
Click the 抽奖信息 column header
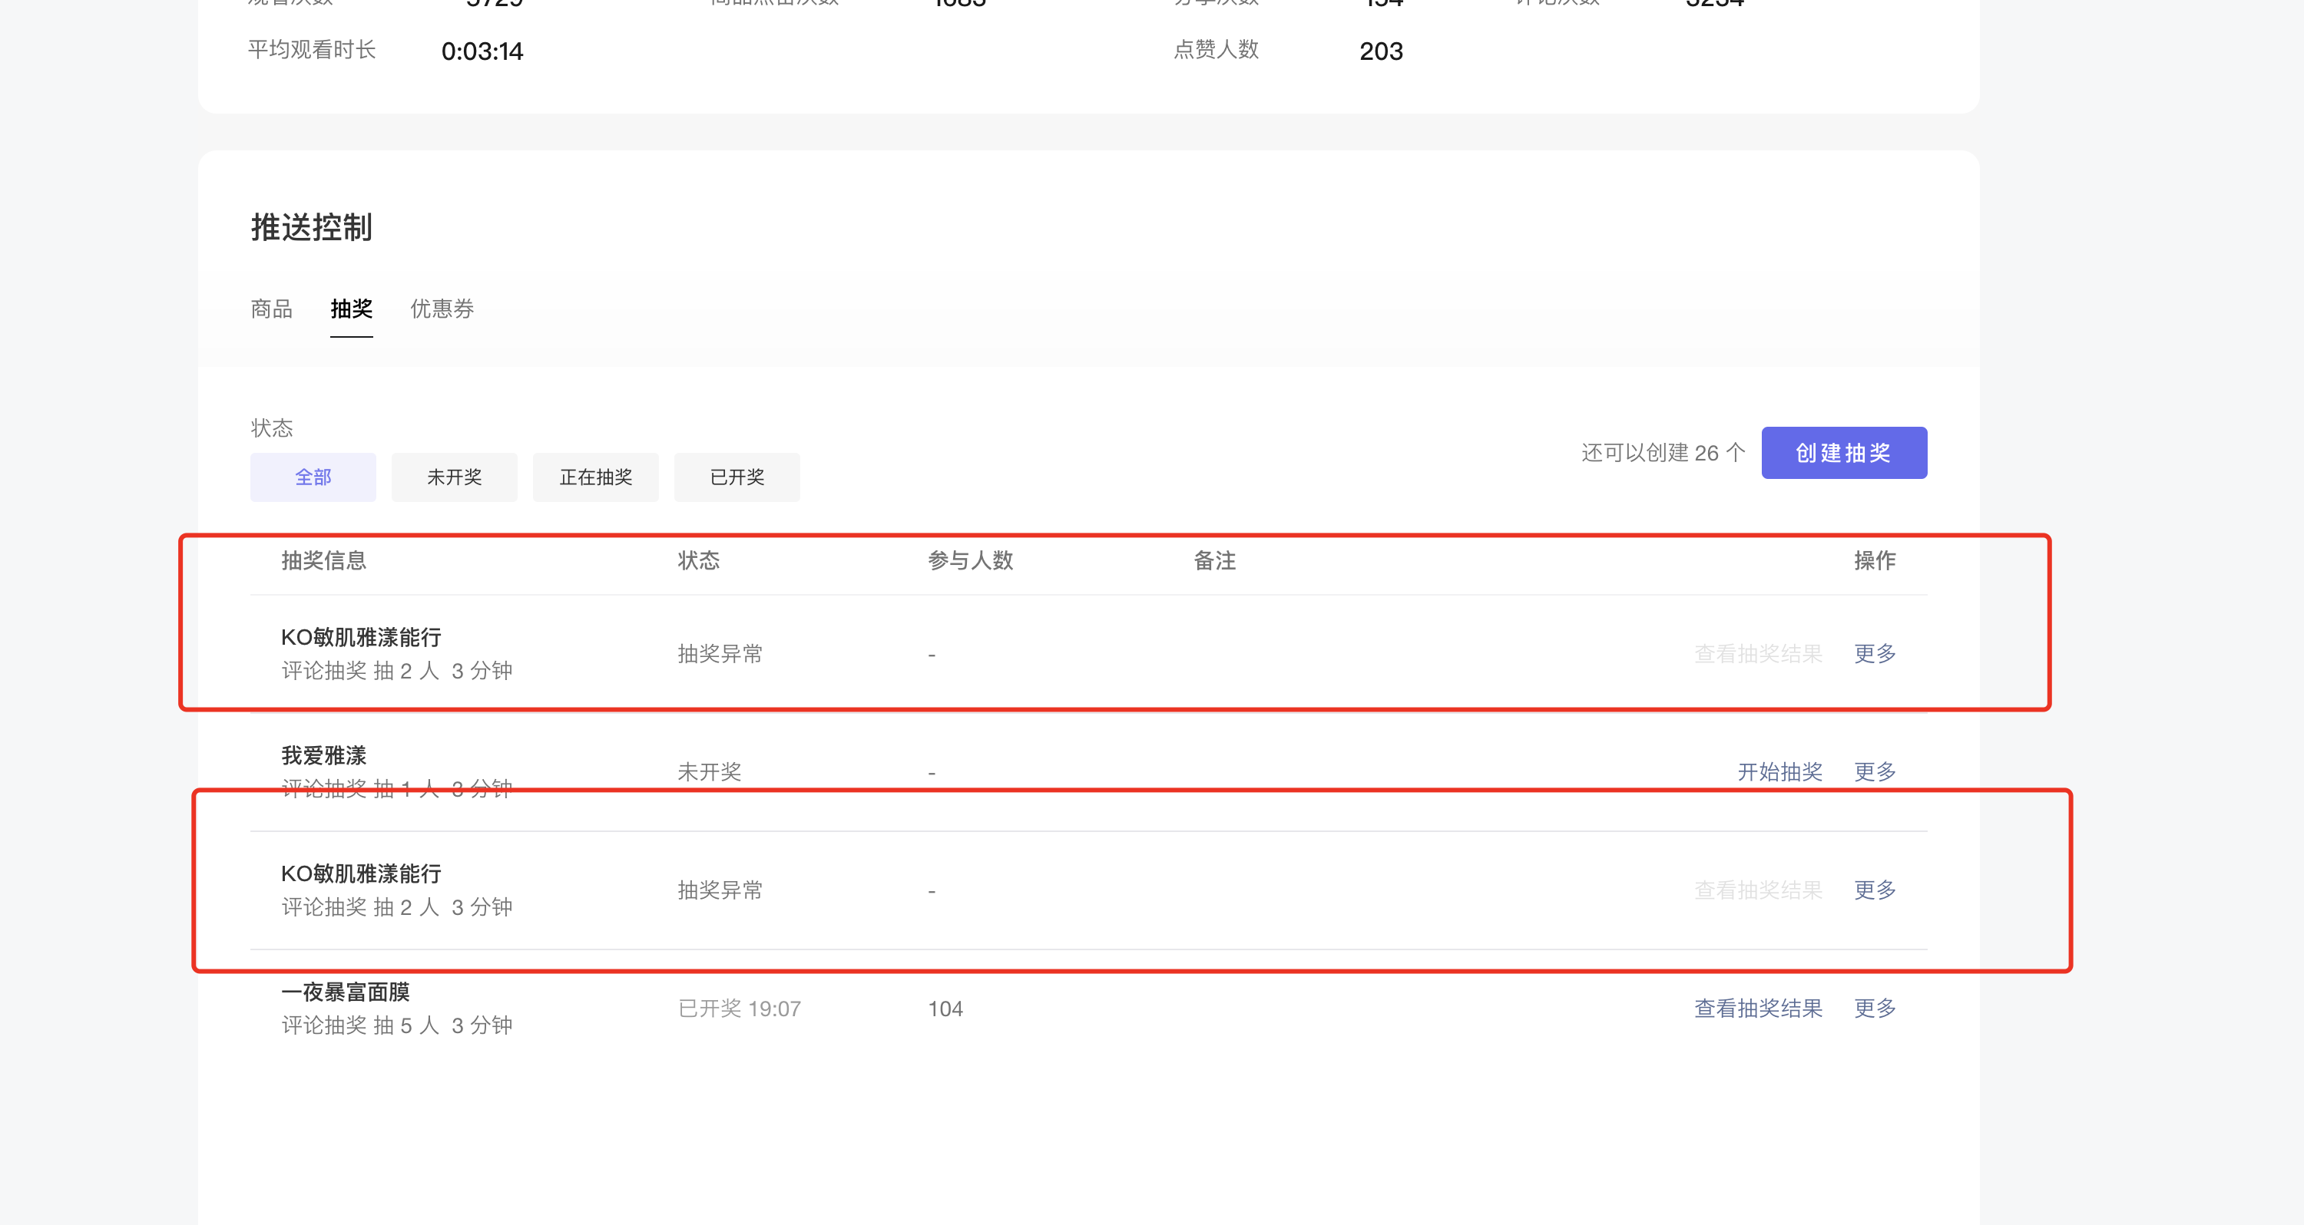(324, 560)
